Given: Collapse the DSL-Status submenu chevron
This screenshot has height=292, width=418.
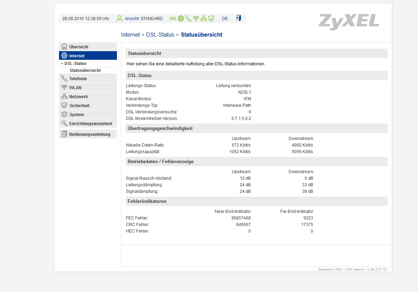Looking at the screenshot, I should tap(62, 64).
